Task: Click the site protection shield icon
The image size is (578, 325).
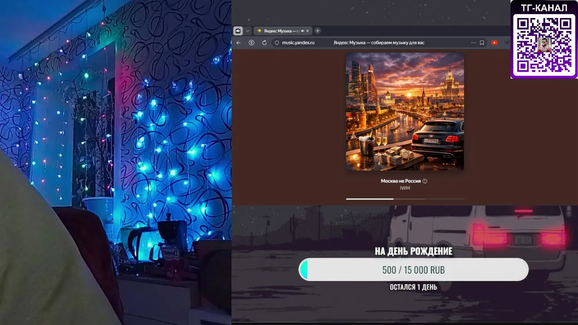Action: click(x=277, y=42)
